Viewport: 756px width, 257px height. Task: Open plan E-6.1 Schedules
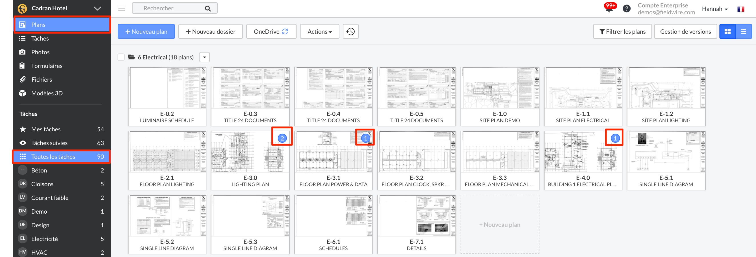(333, 224)
